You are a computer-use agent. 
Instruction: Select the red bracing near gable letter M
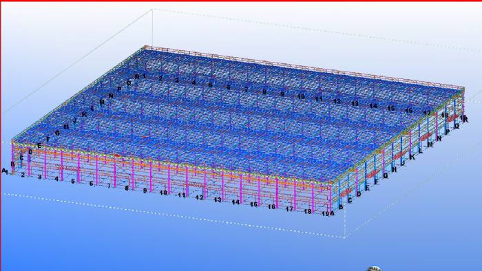point(425,136)
